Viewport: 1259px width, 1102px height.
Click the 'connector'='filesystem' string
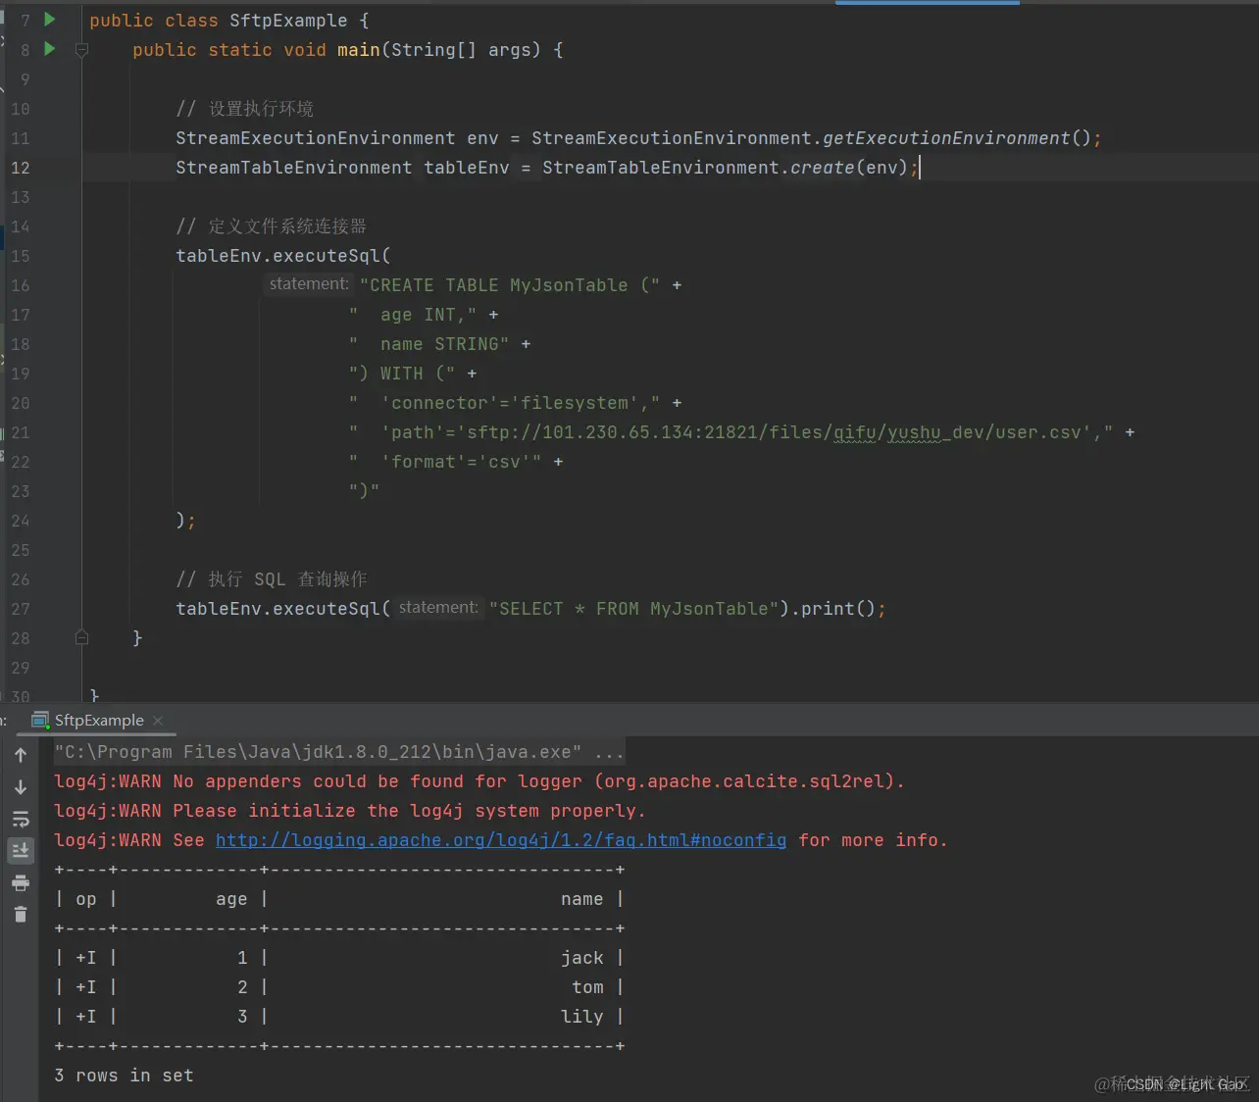tap(515, 403)
